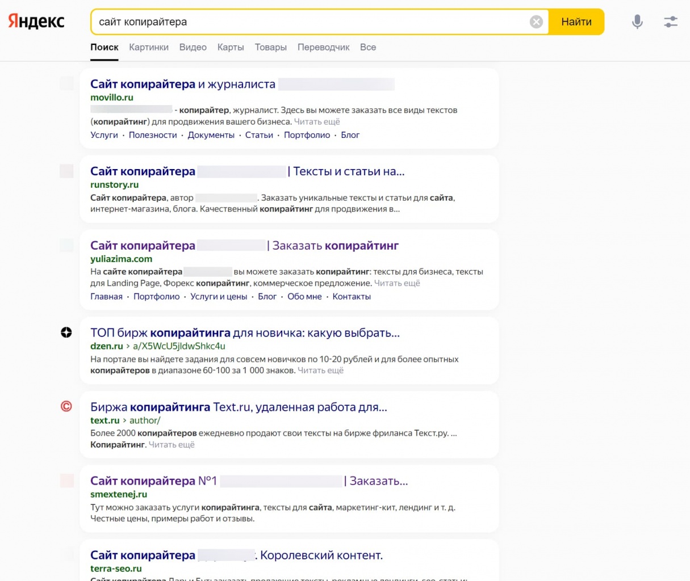
Task: Open the yuliazima.com result title
Action: pos(245,246)
